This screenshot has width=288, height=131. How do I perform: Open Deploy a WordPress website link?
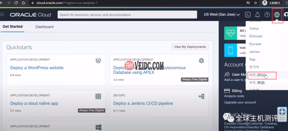(37, 68)
